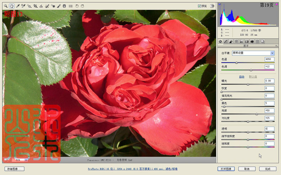Open workflow options link ProPhoto RGB
Screen dimensions: 281x175
click(133, 169)
